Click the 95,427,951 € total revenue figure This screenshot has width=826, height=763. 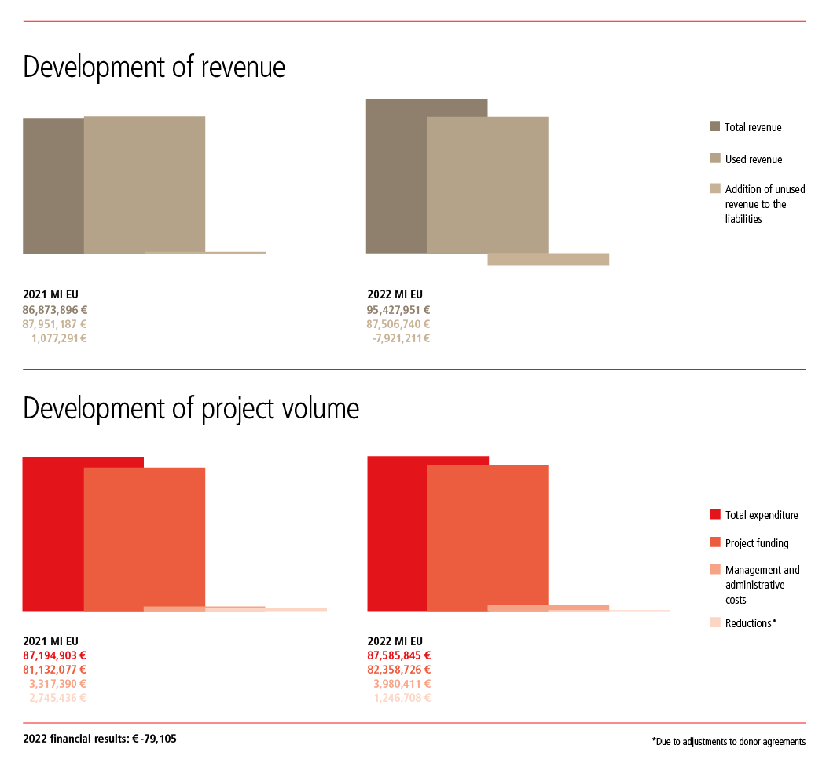click(x=398, y=310)
